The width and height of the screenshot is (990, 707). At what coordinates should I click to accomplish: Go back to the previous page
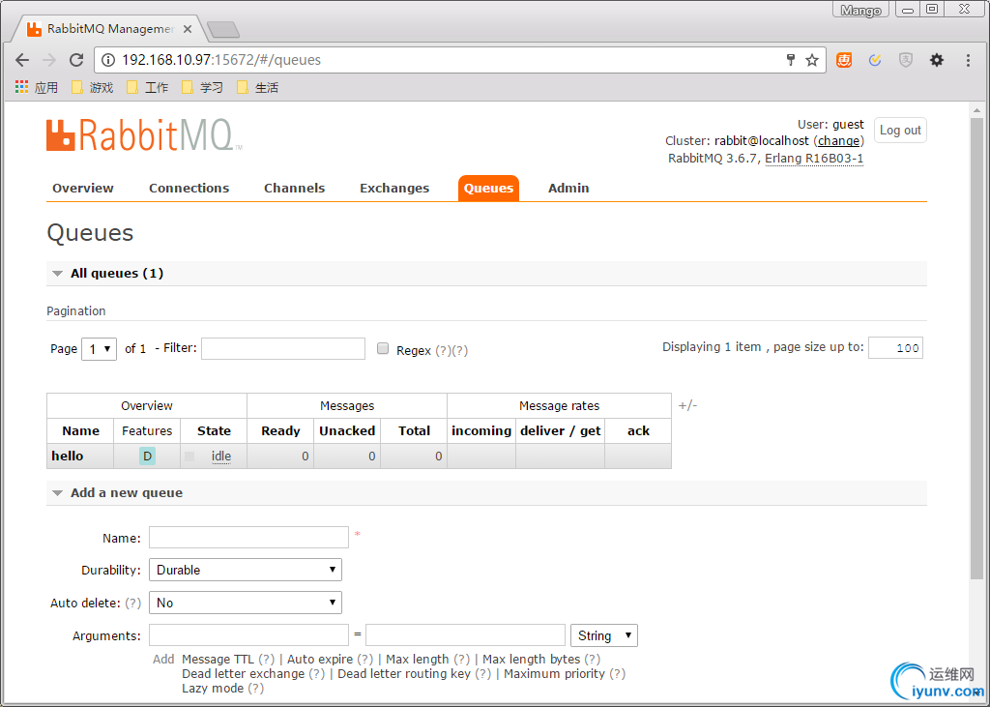click(22, 60)
